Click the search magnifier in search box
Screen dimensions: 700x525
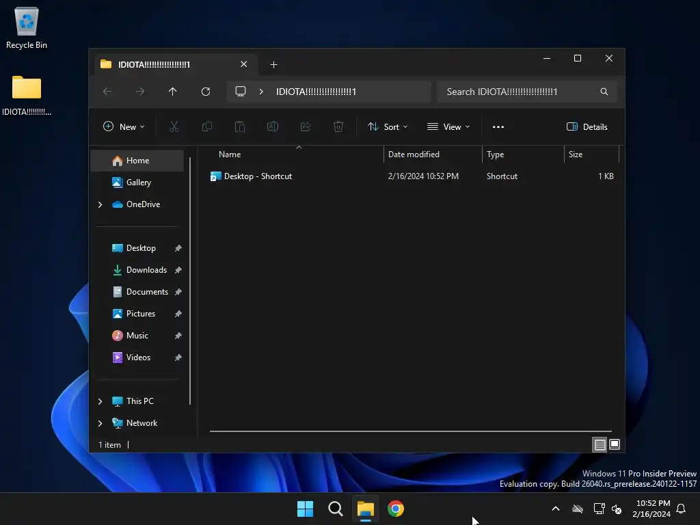click(604, 92)
